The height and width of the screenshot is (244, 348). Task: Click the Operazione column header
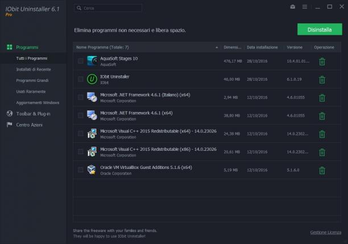(x=324, y=47)
